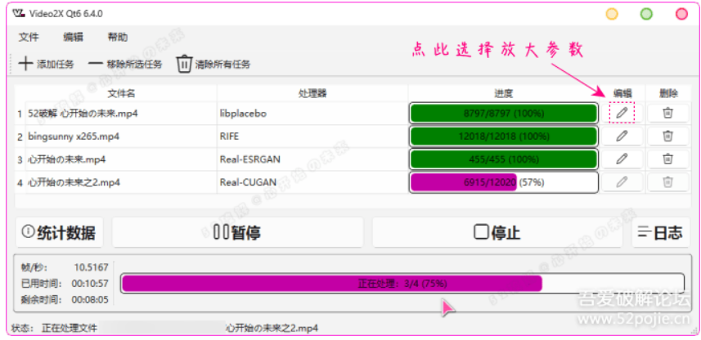
Task: Select file 心开始の未来.mp4 in row 3
Action: [121, 159]
